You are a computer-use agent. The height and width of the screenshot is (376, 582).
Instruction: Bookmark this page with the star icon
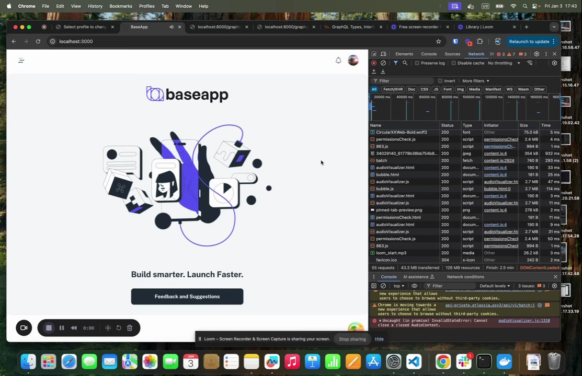pos(438,42)
